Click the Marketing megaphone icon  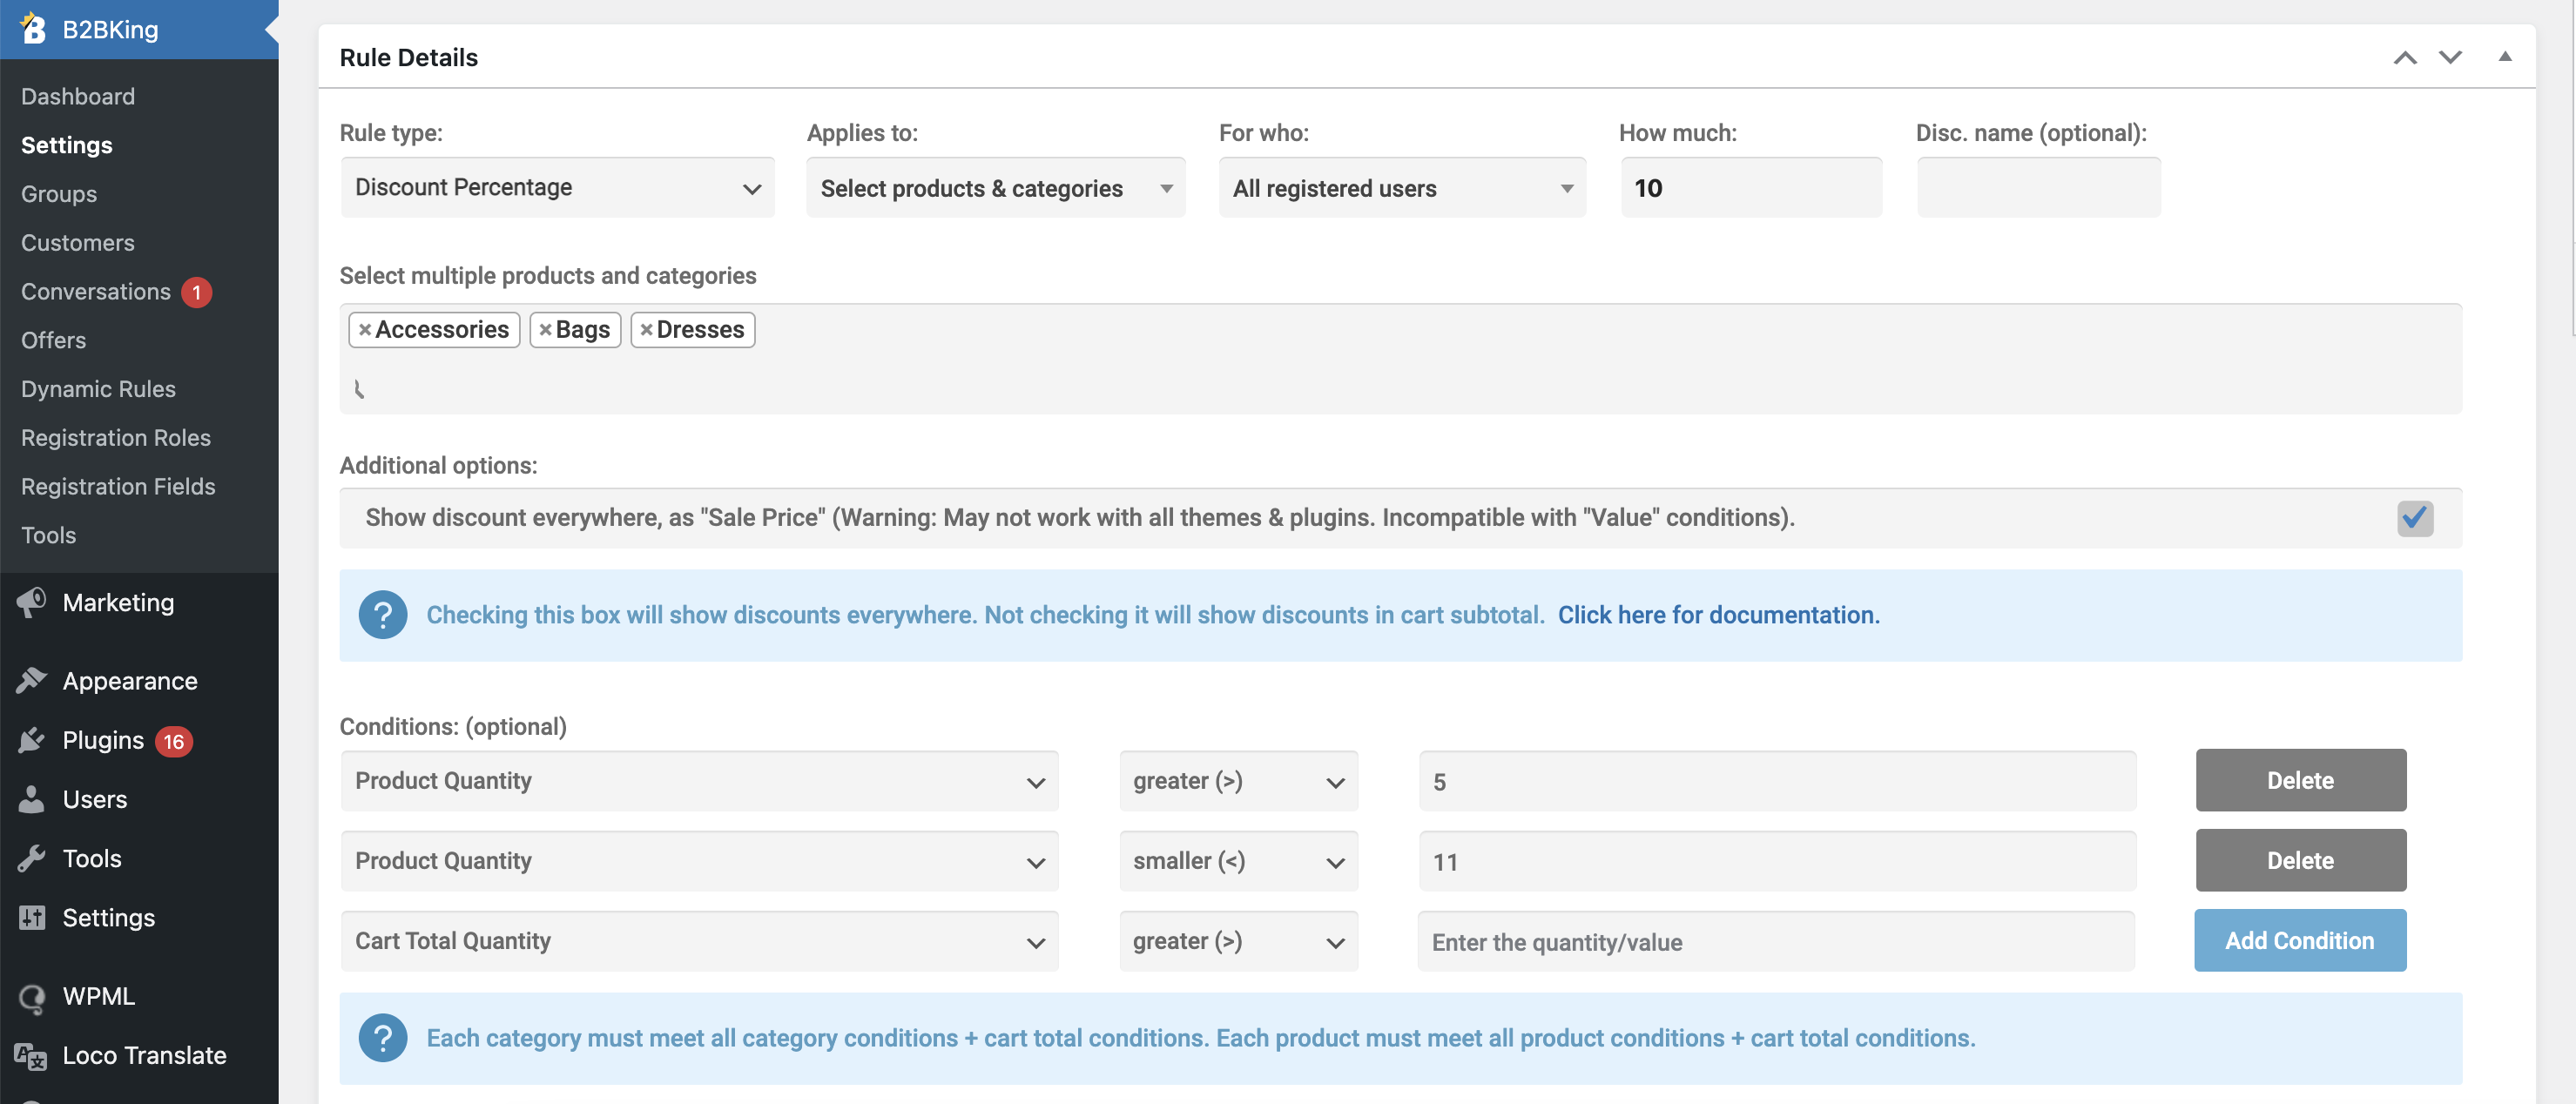pyautogui.click(x=31, y=602)
